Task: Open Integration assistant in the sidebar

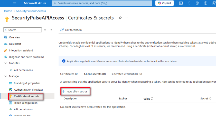Action: (x=21, y=50)
